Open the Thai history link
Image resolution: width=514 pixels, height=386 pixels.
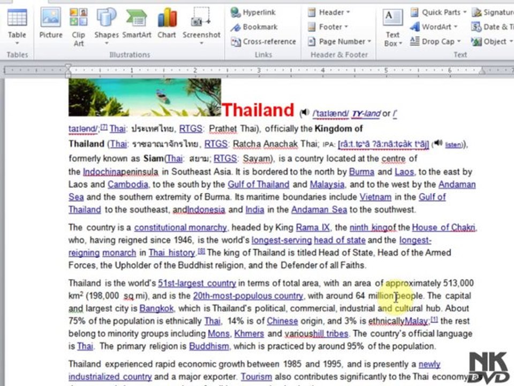172,253
